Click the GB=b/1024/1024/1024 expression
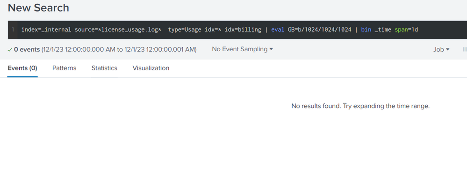Viewport: 467px width, 176px height. 320,30
